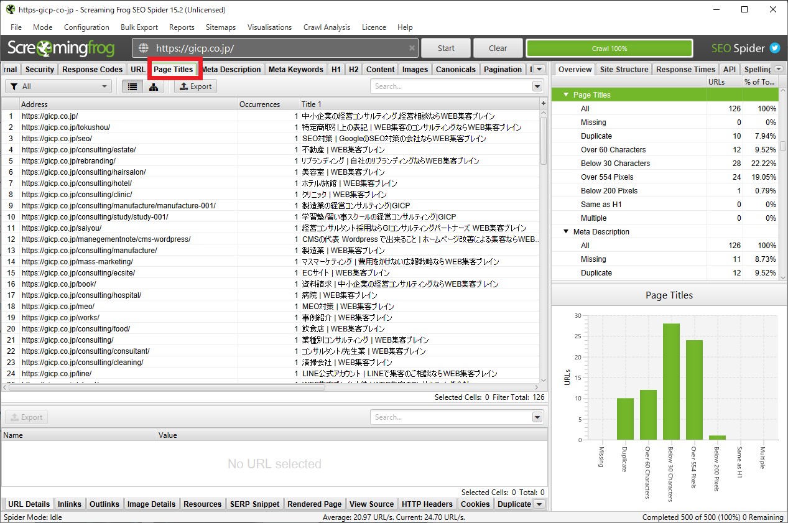The height and width of the screenshot is (523, 788).
Task: Select the https://gicp.co.jp/saiyou/ row
Action: [x=271, y=228]
